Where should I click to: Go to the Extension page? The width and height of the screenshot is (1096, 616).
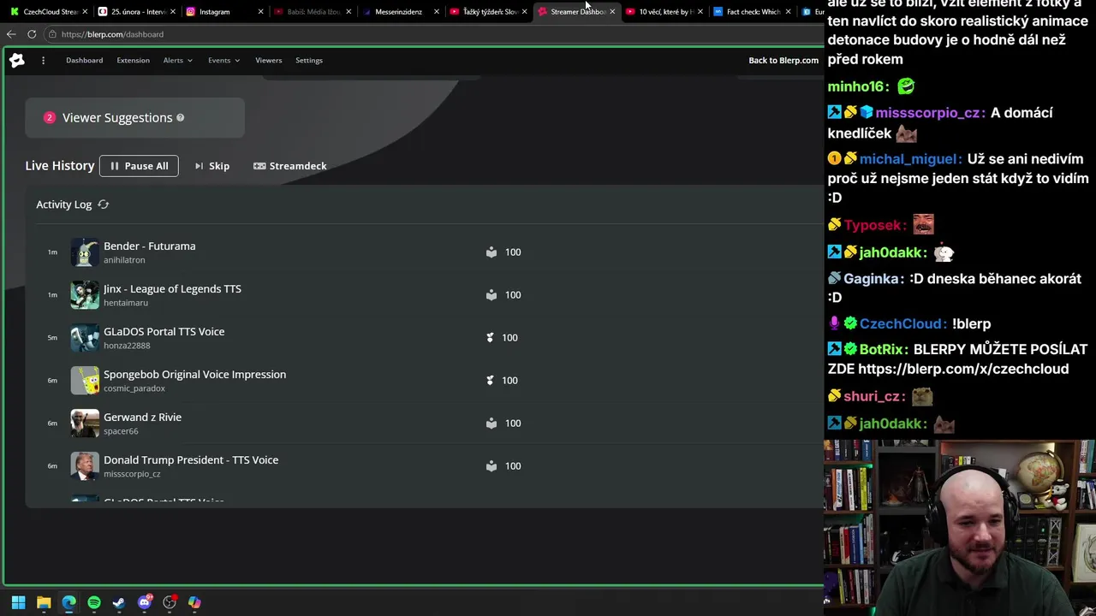(133, 60)
